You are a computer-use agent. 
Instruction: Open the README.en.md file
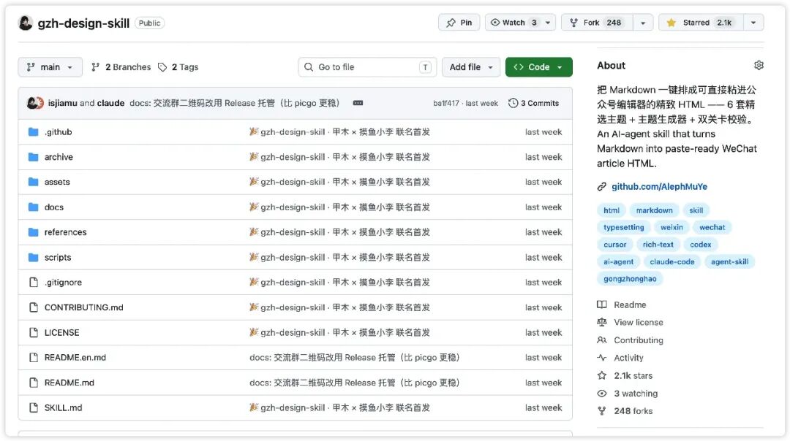pos(75,358)
